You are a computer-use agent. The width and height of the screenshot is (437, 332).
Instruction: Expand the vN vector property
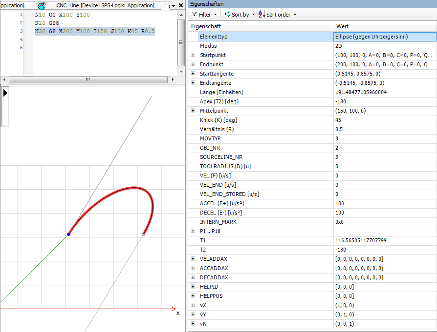(193, 324)
